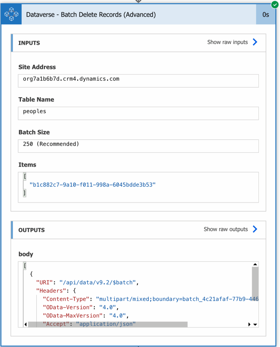Screen dimensions: 280x347
Task: Open raw inputs via blue chevron
Action: pos(255,42)
